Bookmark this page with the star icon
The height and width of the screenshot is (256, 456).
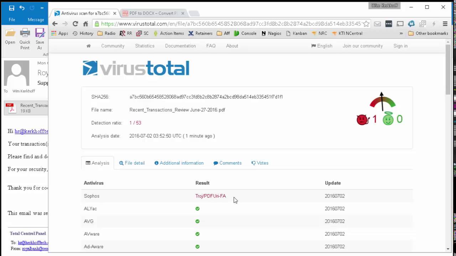(366, 24)
